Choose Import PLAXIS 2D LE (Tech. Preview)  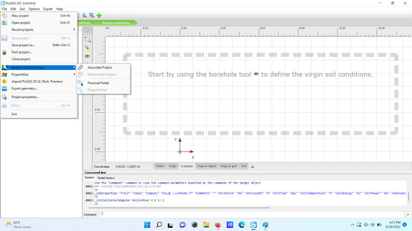tap(39, 81)
